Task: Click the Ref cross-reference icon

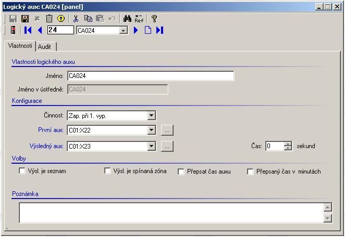Action: [x=139, y=19]
